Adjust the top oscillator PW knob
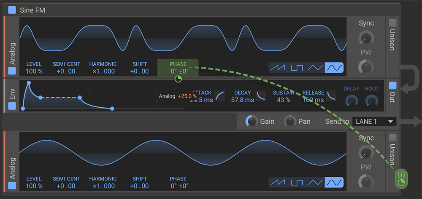Image resolution: width=422 pixels, height=199 pixels. click(366, 67)
